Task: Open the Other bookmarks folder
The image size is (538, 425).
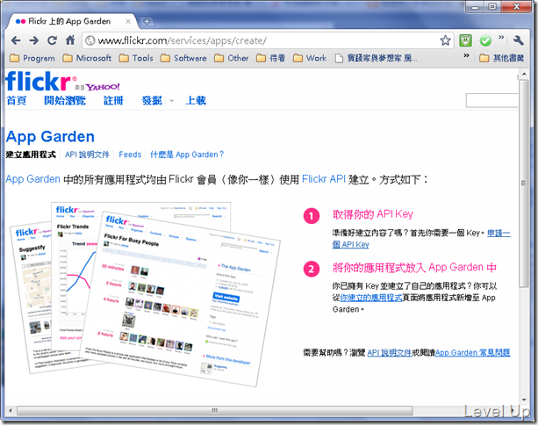Action: click(231, 58)
